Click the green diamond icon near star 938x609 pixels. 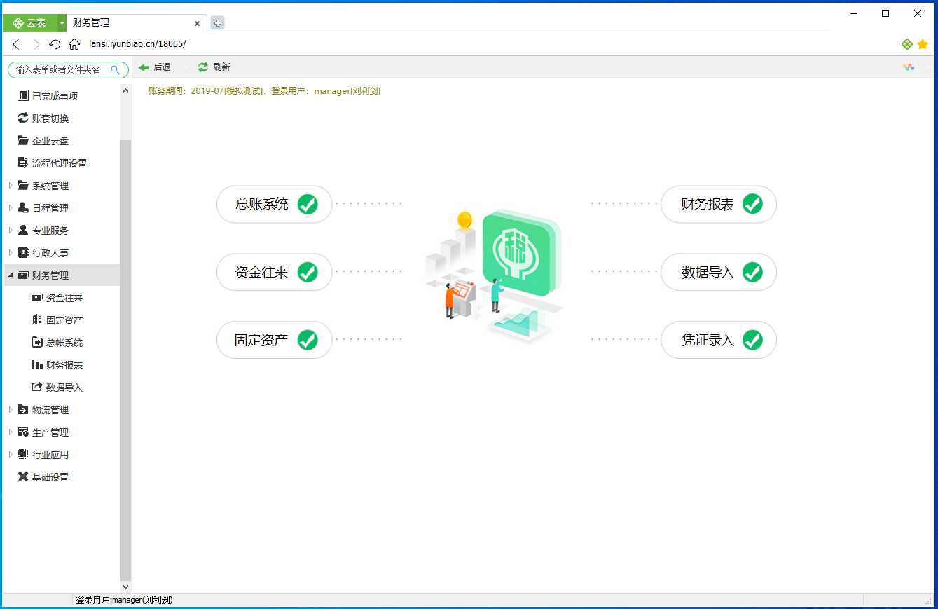click(907, 44)
